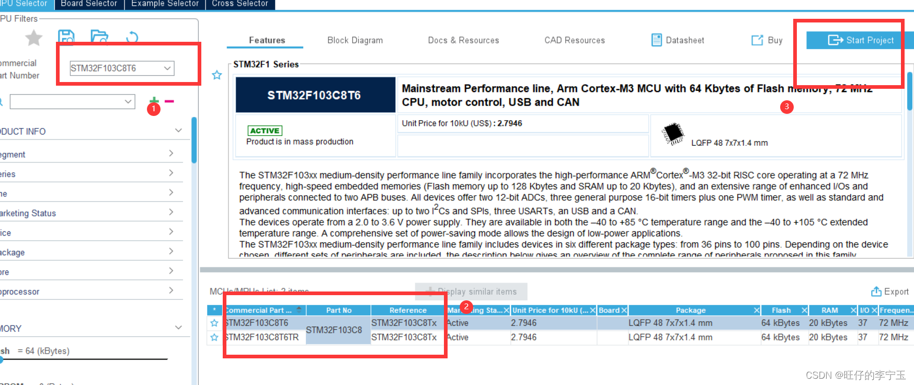Switch to the Board Selector tab
914x385 pixels.
click(89, 4)
